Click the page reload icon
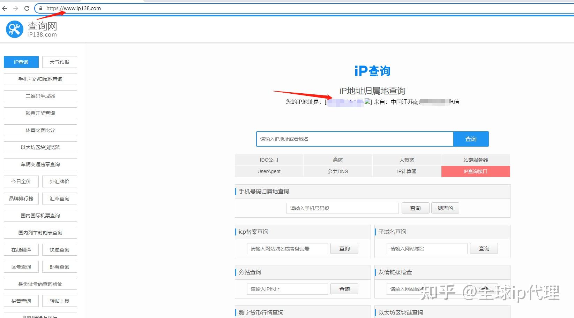Image resolution: width=574 pixels, height=318 pixels. (27, 8)
